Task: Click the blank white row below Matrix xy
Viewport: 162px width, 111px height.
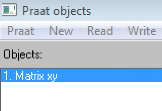Action: click(81, 87)
